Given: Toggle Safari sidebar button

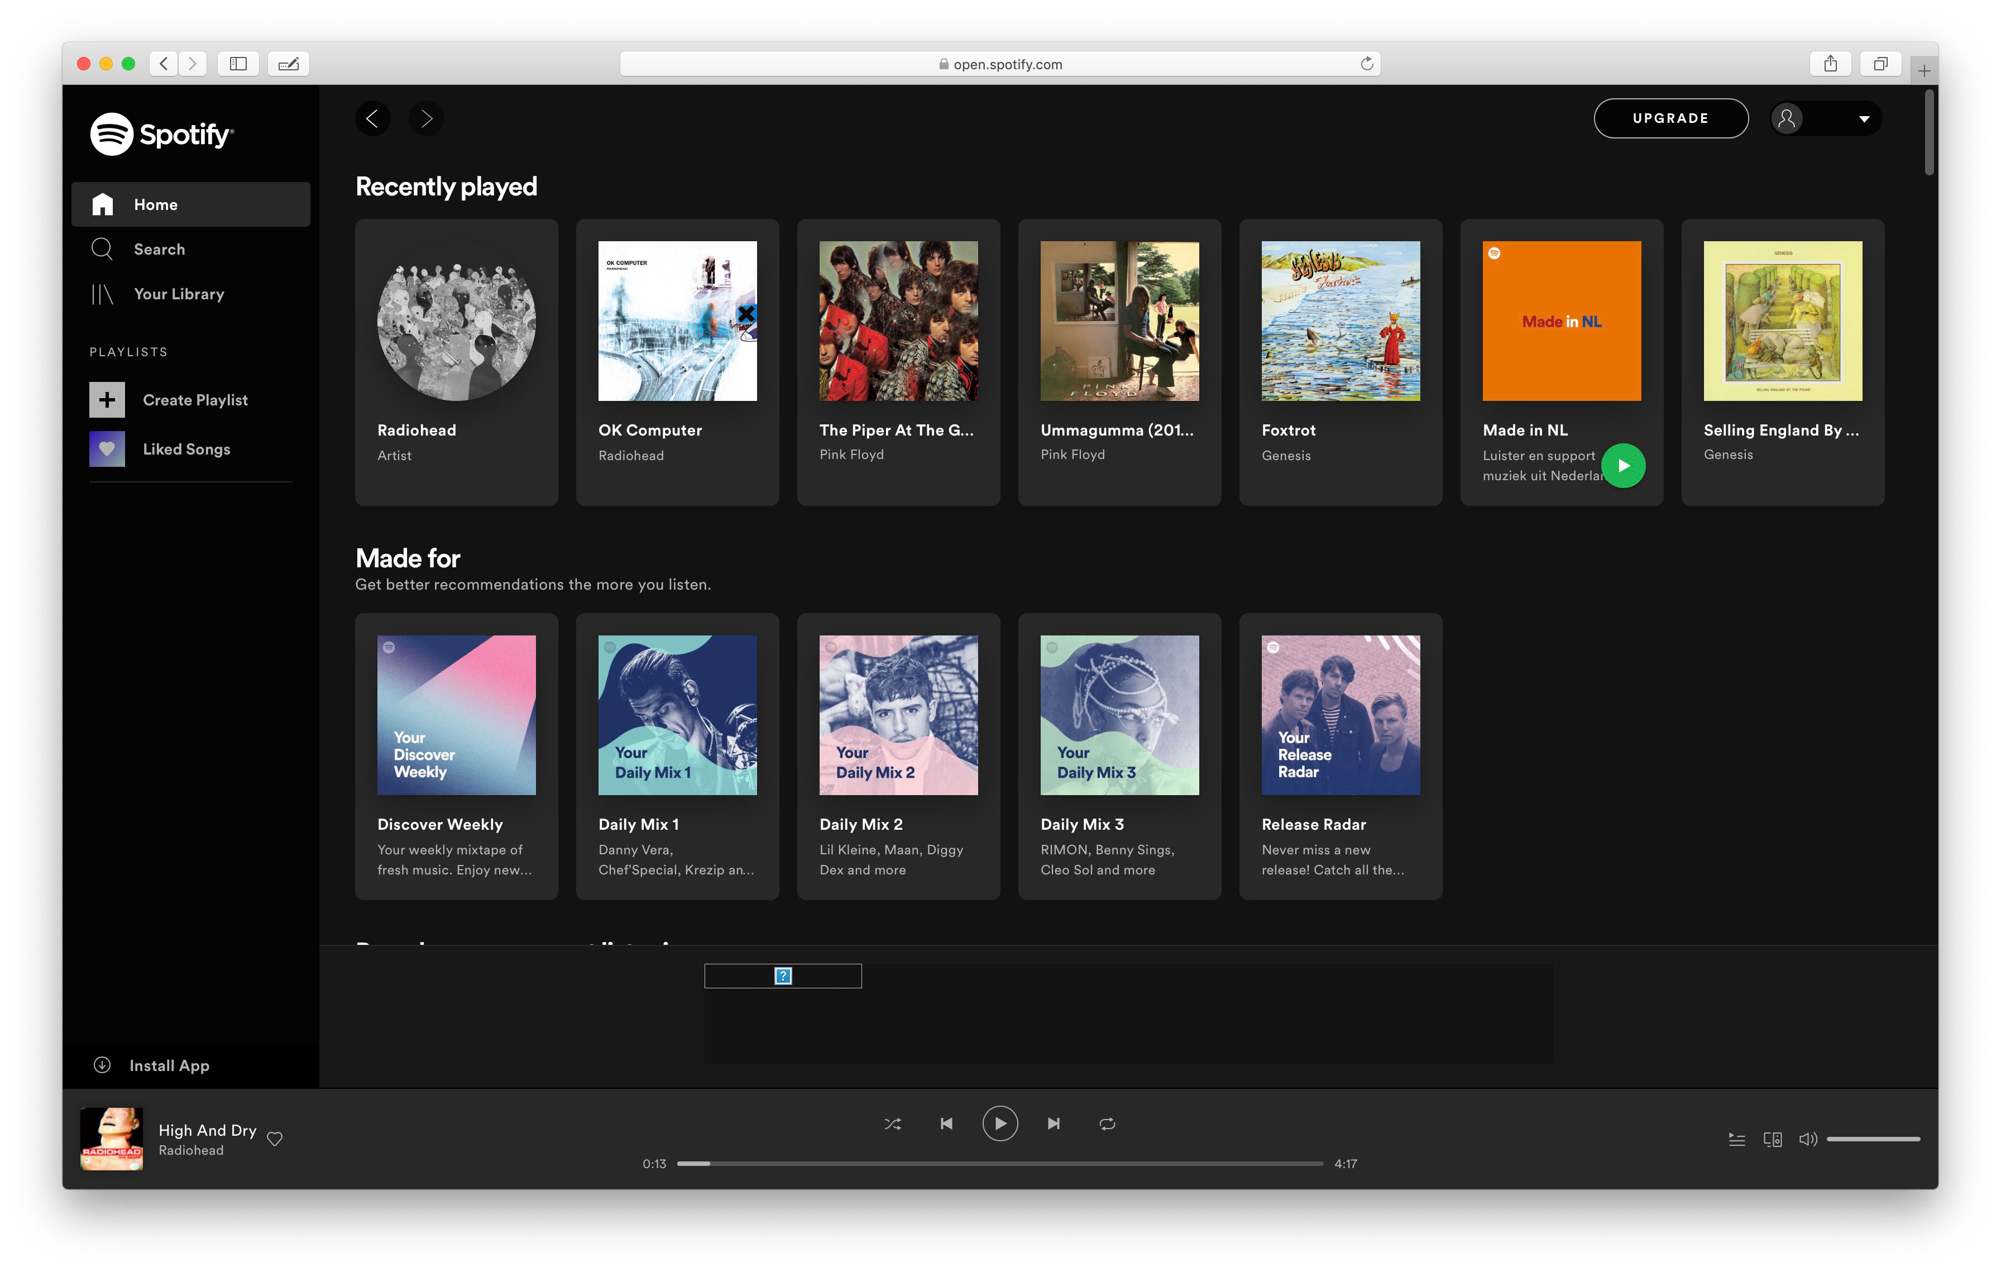Looking at the screenshot, I should pyautogui.click(x=238, y=64).
